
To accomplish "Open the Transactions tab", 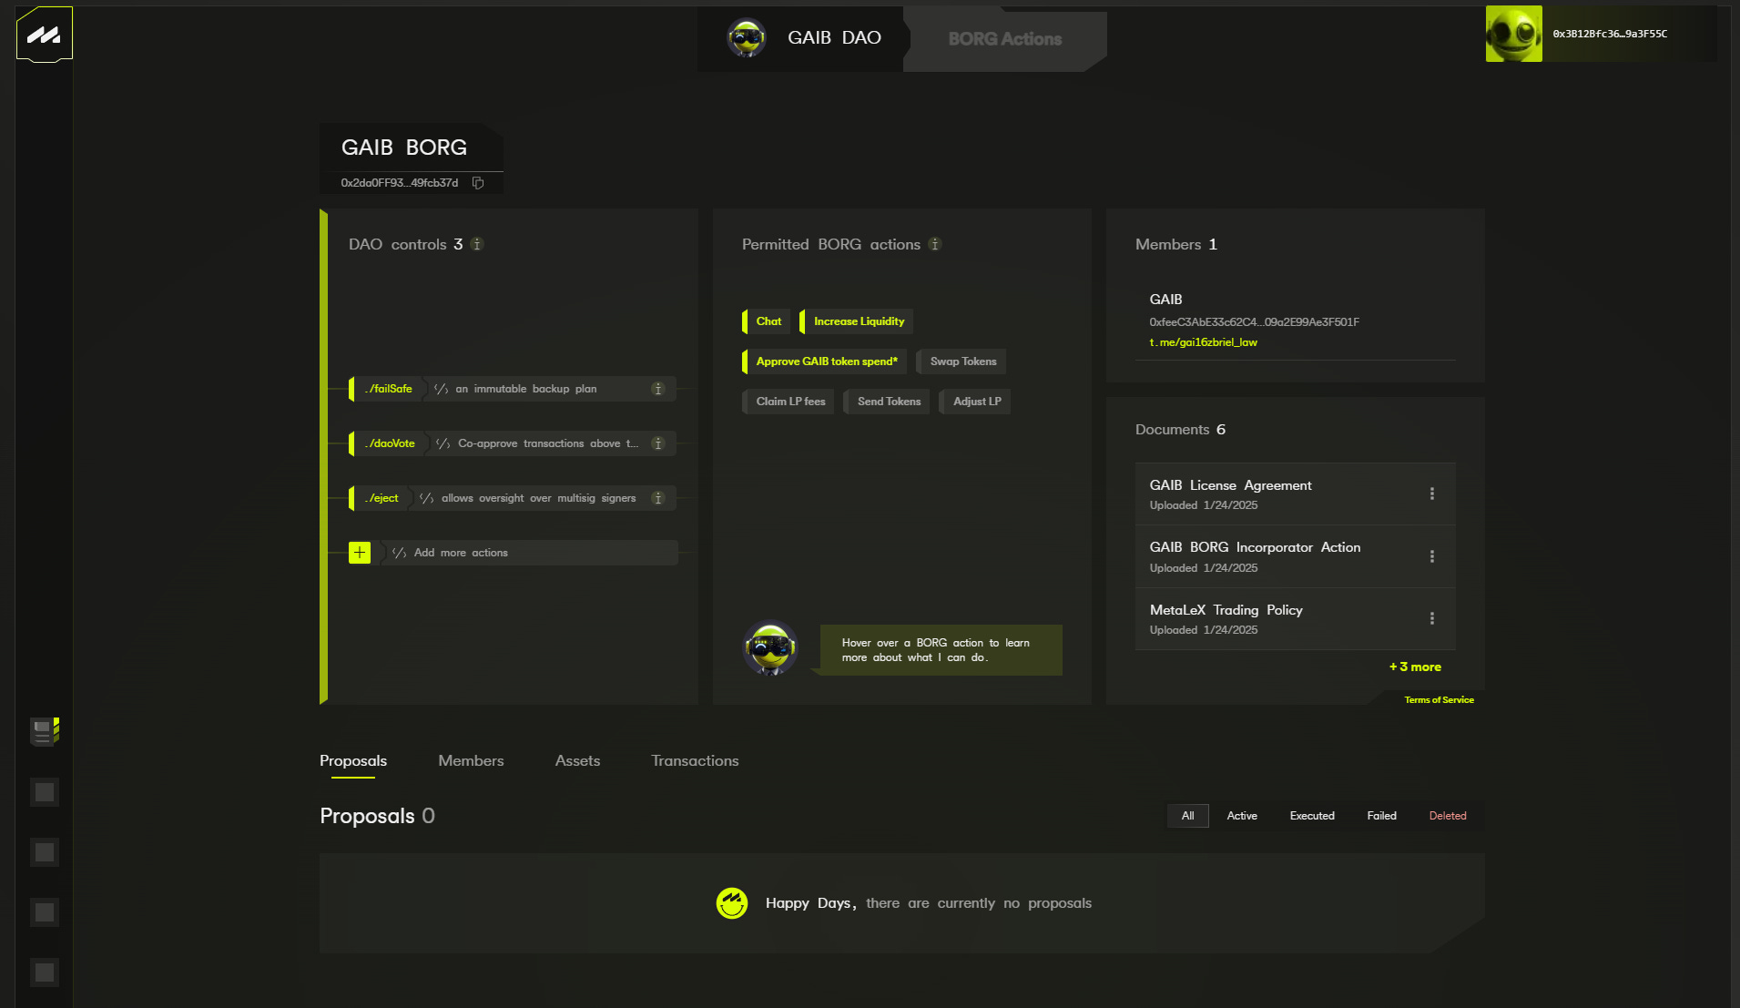I will [695, 761].
